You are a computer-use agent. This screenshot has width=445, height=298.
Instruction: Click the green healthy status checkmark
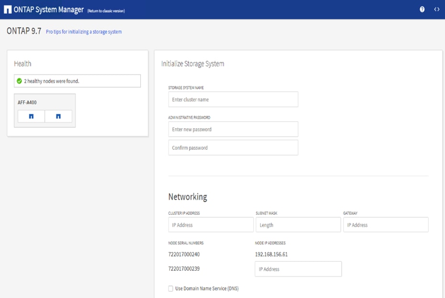tap(19, 81)
